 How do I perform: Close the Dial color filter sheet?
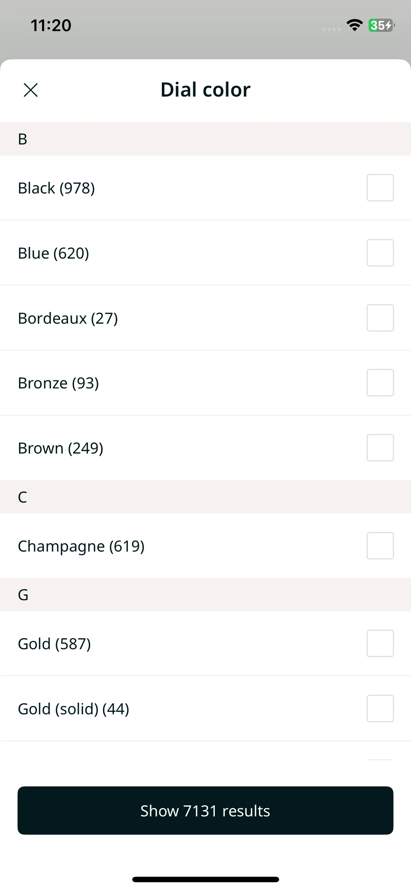click(x=31, y=90)
